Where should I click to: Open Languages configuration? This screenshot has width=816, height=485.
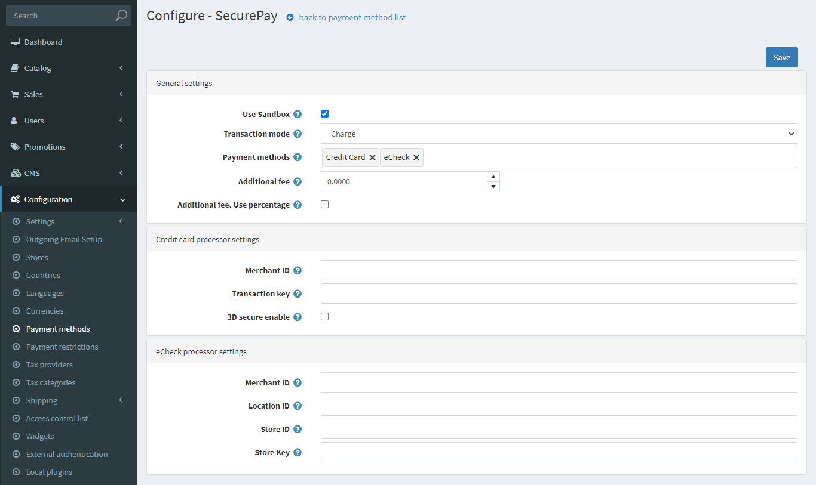click(45, 293)
